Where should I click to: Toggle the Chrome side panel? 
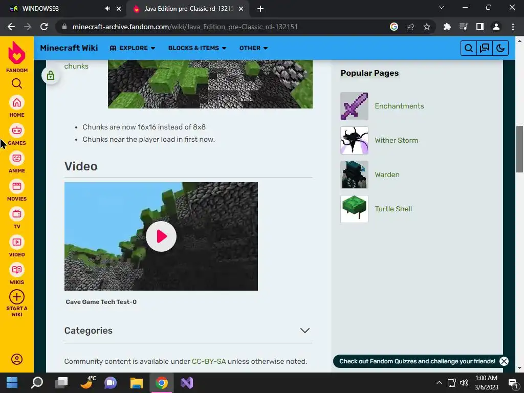(x=480, y=27)
